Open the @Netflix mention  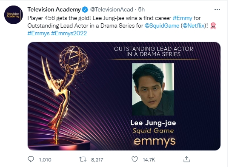193,25
